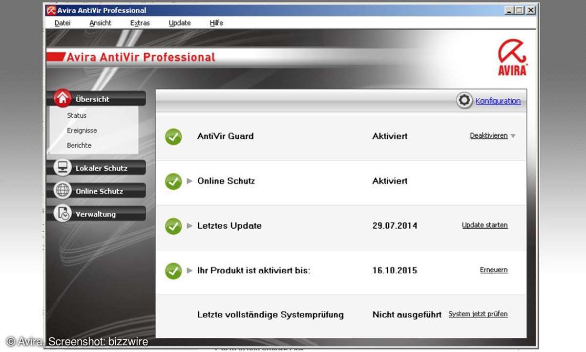Screen dimensions: 586x352
Task: Click the Avira umbrella logo at top right
Action: [512, 58]
